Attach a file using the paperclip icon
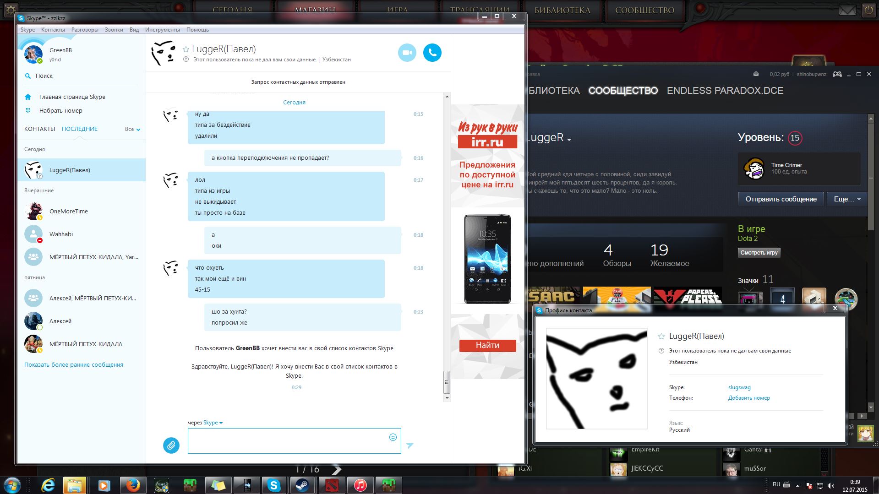 point(171,445)
